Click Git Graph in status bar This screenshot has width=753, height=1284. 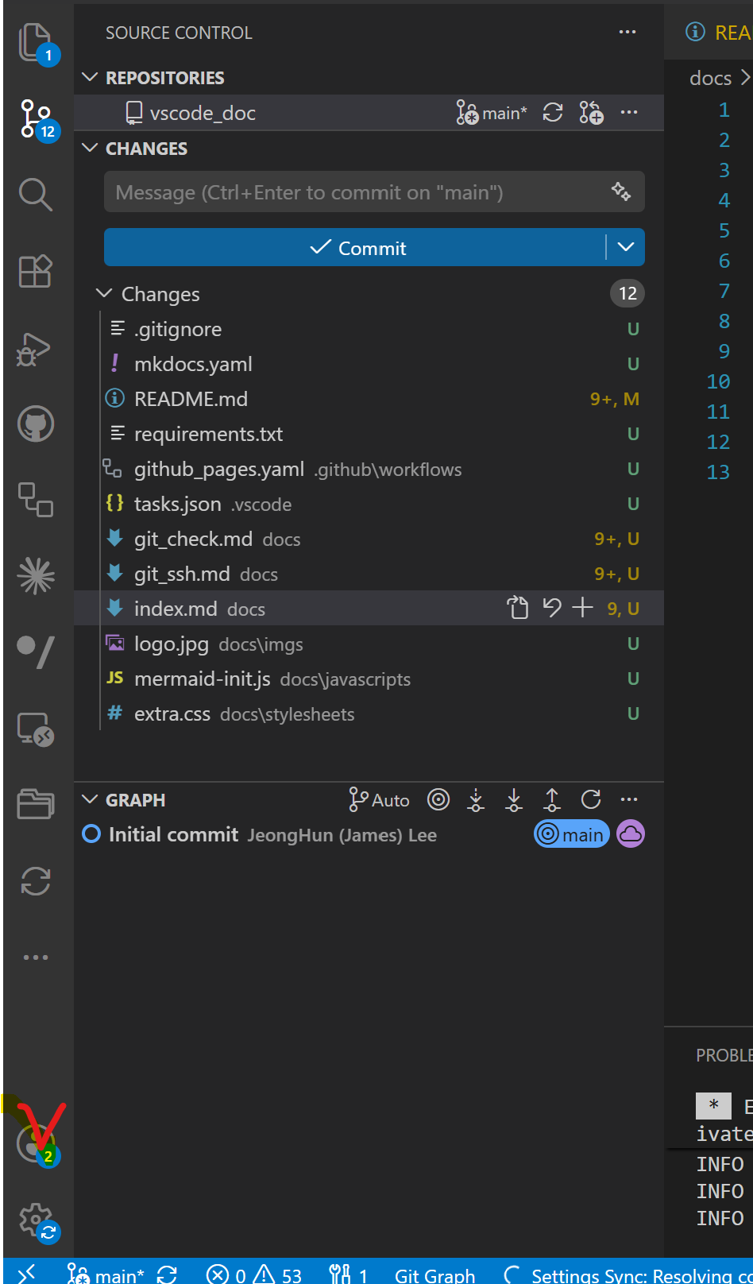click(x=434, y=1274)
